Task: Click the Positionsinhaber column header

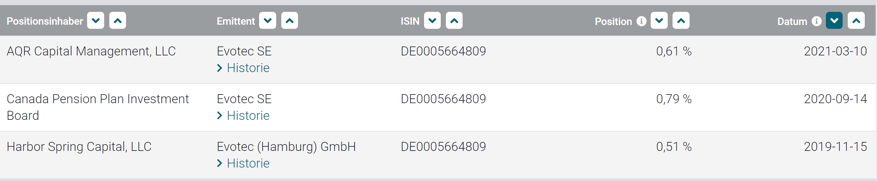Action: (x=45, y=21)
